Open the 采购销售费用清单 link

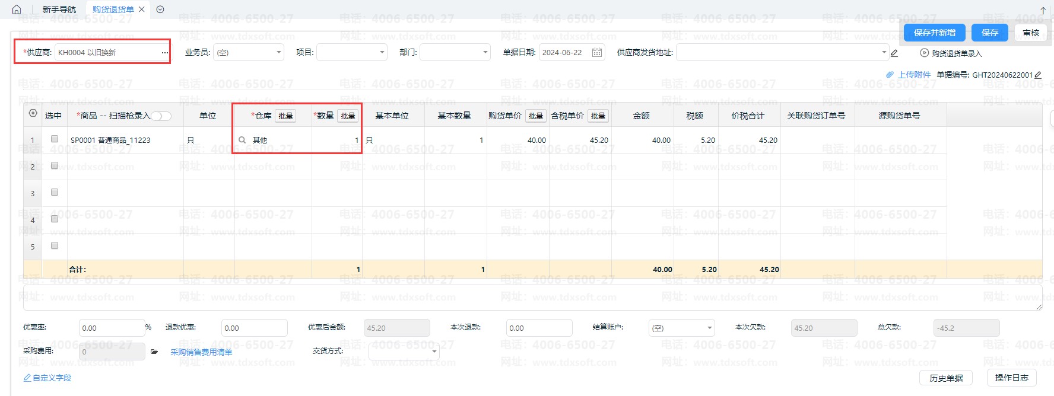click(x=201, y=352)
